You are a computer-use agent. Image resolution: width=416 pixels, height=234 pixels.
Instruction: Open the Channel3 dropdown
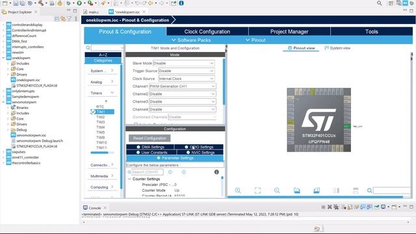point(182,101)
